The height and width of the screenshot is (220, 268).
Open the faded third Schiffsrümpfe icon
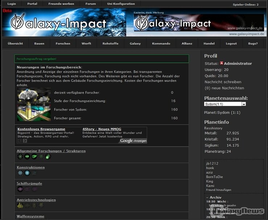(x=34, y=189)
